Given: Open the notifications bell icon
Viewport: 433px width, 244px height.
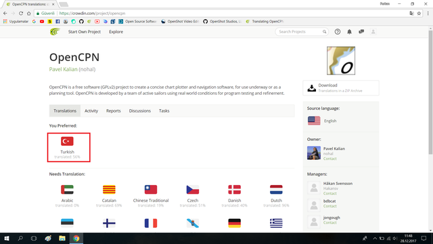Looking at the screenshot, I should (349, 32).
